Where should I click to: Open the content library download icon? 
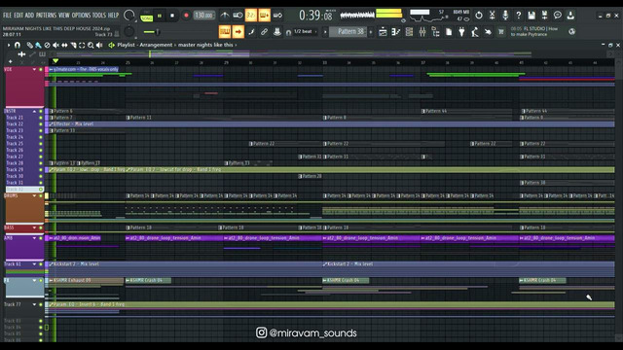570,16
